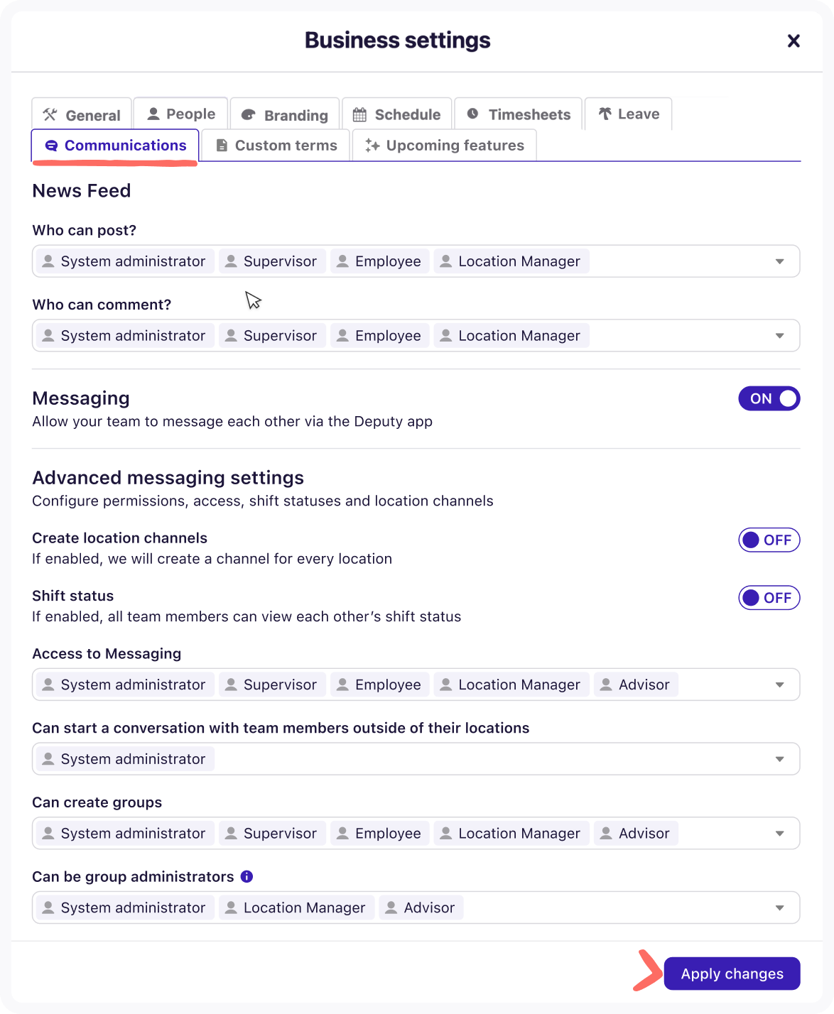Click the clock icon on the Timesheets tab
834x1014 pixels.
click(472, 114)
